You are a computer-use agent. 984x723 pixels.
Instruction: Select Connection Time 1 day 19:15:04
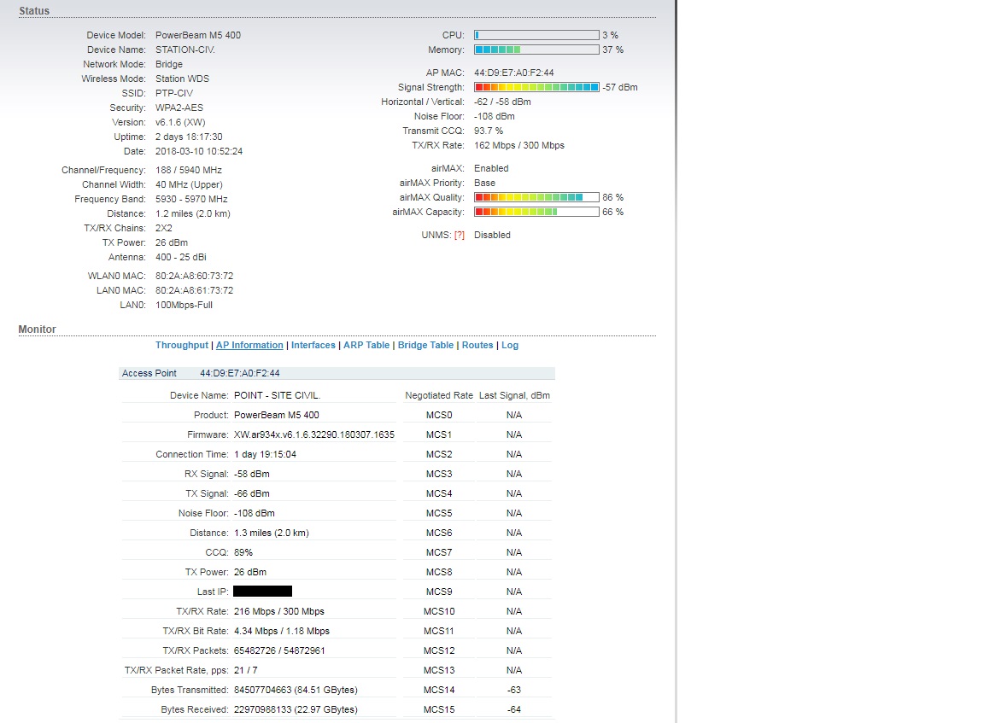[265, 454]
